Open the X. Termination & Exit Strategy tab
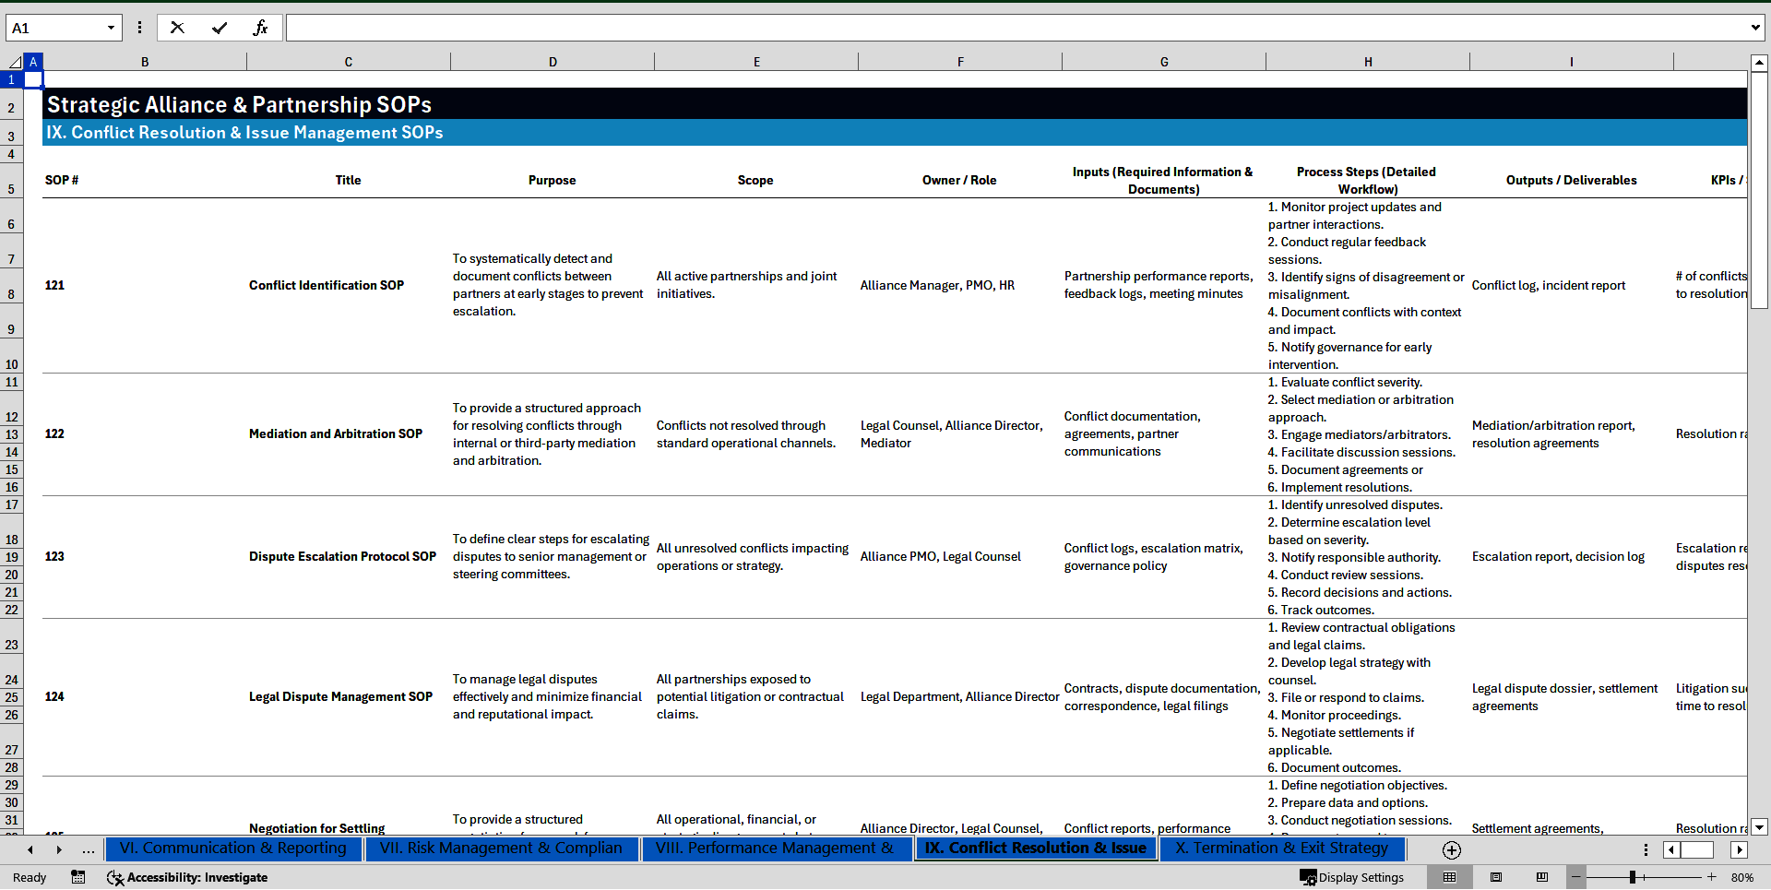Viewport: 1771px width, 890px height. [x=1281, y=848]
